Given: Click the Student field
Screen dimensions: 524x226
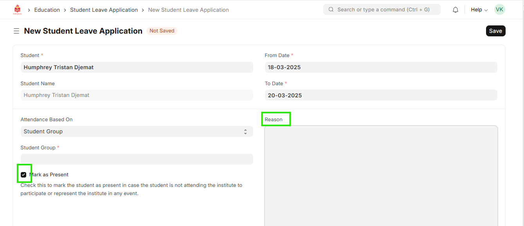Looking at the screenshot, I should coord(137,67).
